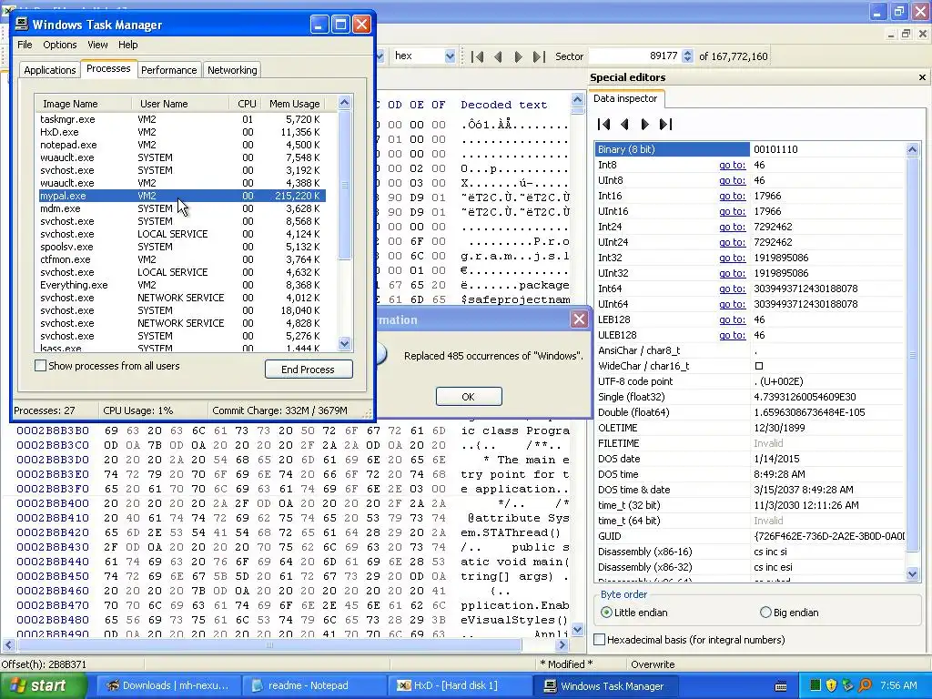Click go to link for Int64
The image size is (932, 699).
pos(733,289)
